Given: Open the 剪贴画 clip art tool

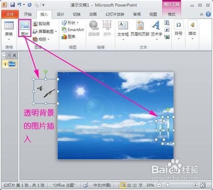Looking at the screenshot, I should tap(41, 24).
